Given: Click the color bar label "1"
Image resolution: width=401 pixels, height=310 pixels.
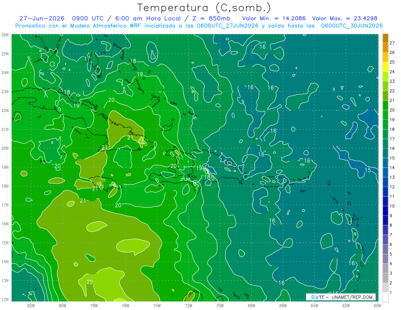Looking at the screenshot, I should click(x=391, y=292).
